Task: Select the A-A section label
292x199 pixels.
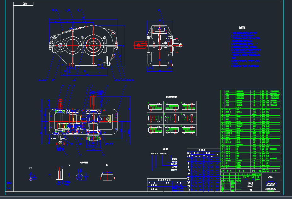Action: pos(31,168)
